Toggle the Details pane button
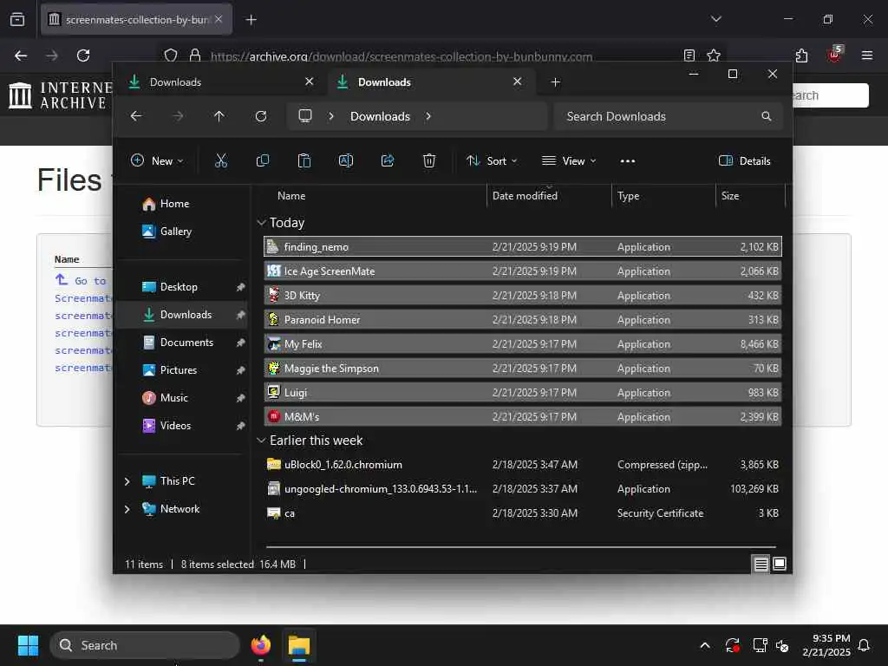The height and width of the screenshot is (666, 888). (x=744, y=160)
